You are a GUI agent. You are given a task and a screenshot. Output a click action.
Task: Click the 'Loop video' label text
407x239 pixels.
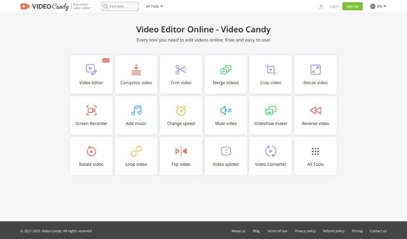[136, 164]
